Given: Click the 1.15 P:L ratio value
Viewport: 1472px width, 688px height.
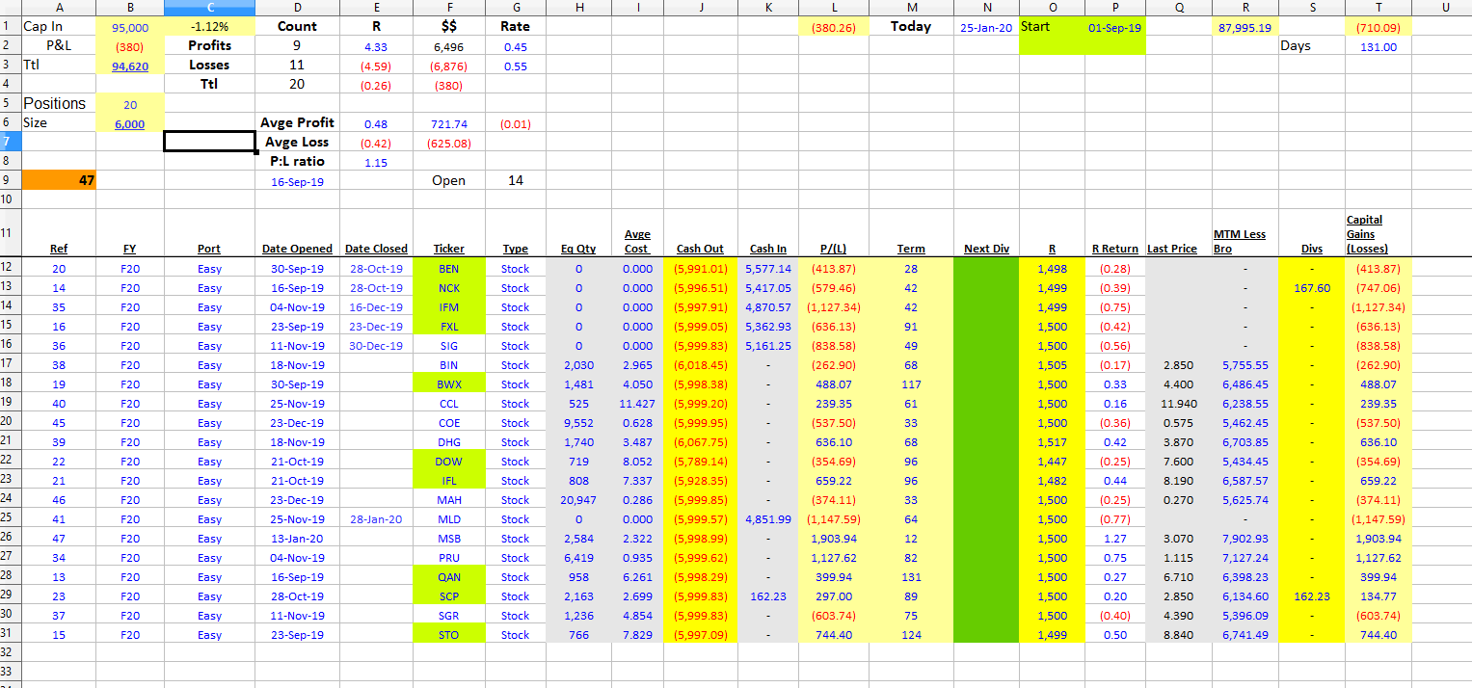Looking at the screenshot, I should click(376, 162).
